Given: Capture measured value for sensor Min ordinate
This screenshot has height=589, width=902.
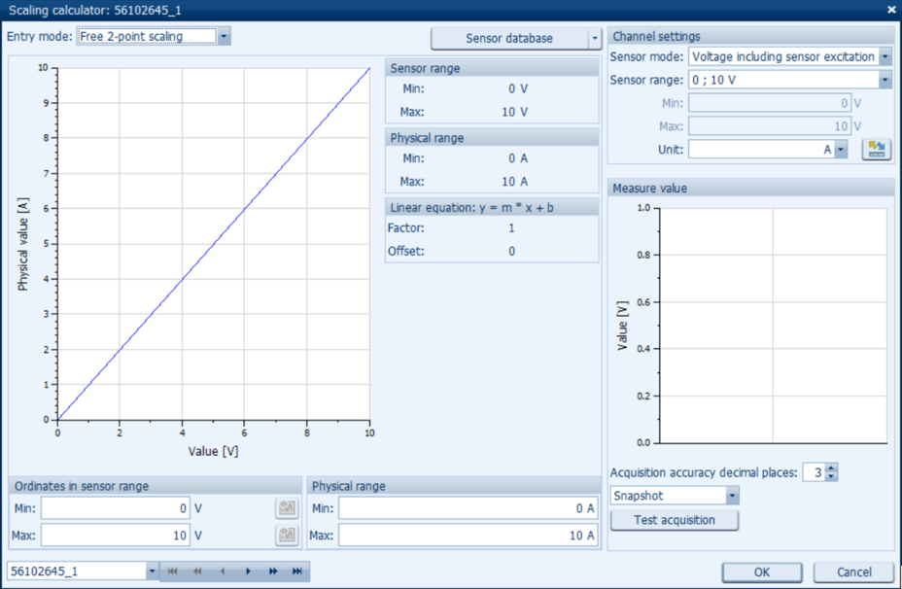Looking at the screenshot, I should coord(287,508).
